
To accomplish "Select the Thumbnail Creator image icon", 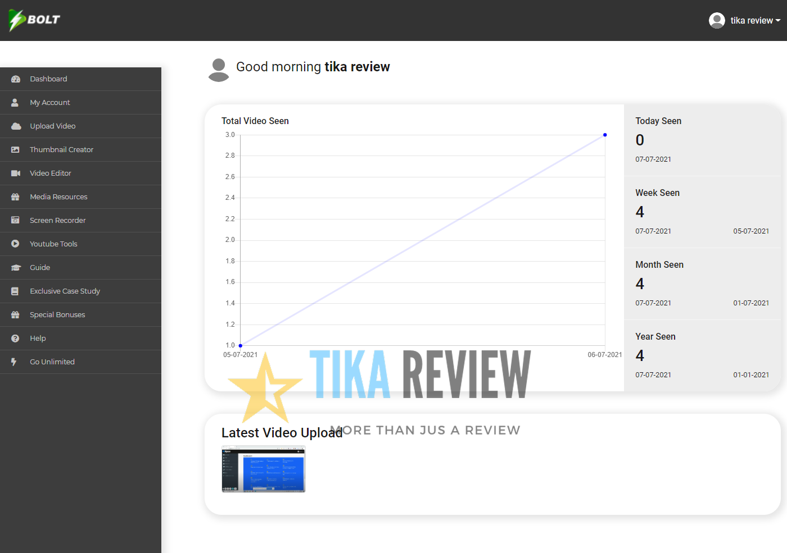I will point(16,150).
